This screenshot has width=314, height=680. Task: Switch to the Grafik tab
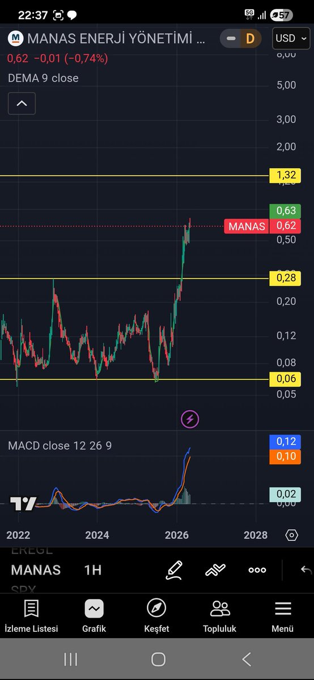point(94,617)
